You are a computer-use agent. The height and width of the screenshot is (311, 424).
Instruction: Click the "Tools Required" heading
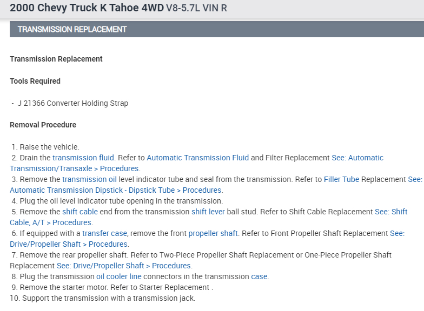[x=35, y=81]
